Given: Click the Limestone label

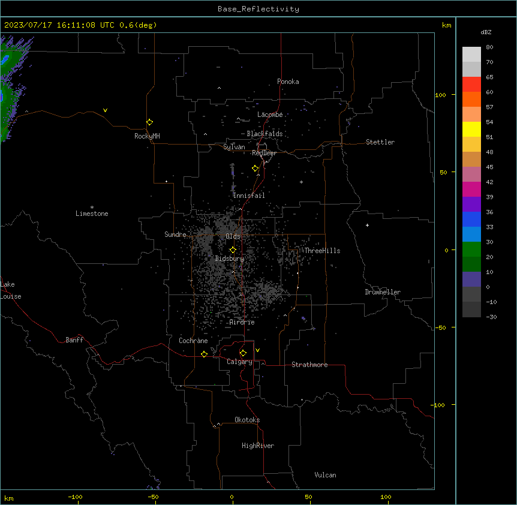Looking at the screenshot, I should pyautogui.click(x=92, y=214).
